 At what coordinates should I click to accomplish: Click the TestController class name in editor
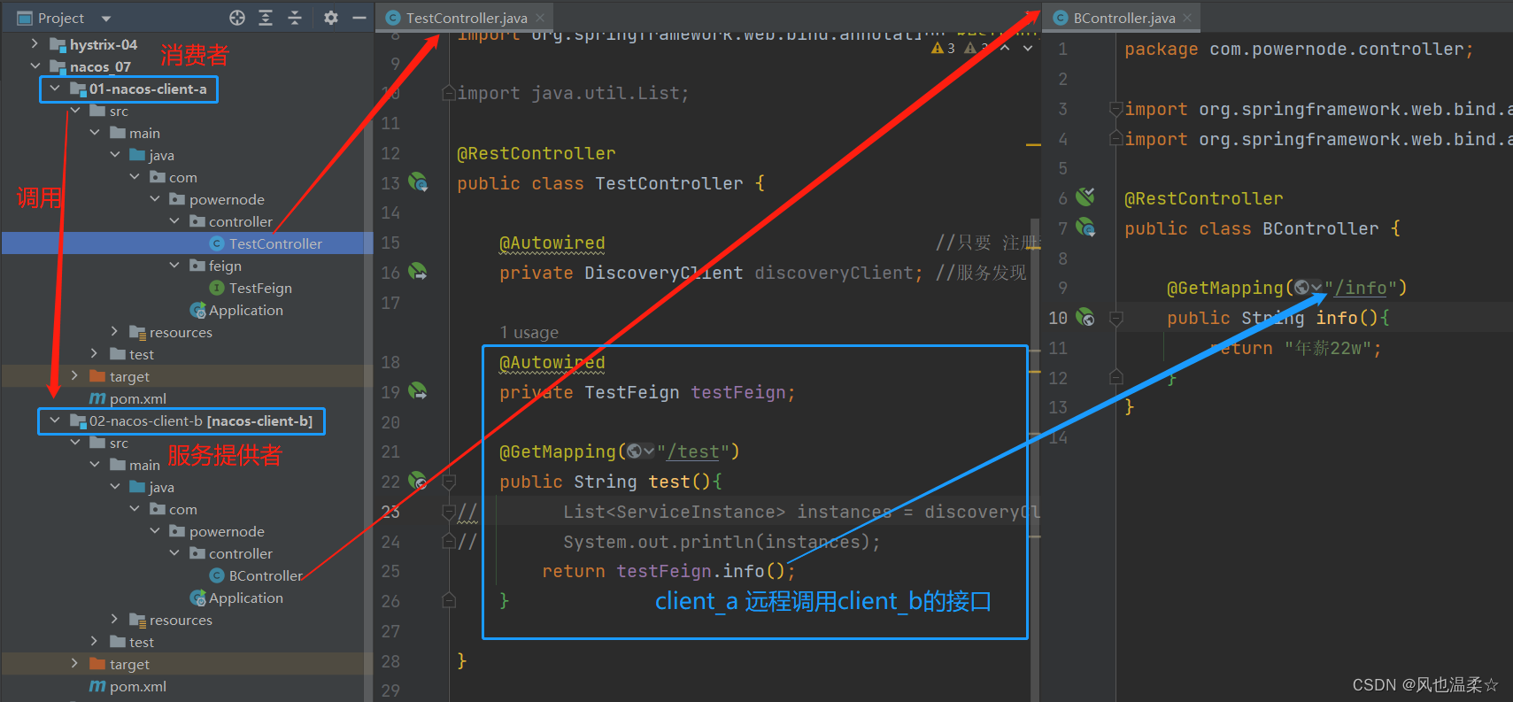[x=669, y=183]
